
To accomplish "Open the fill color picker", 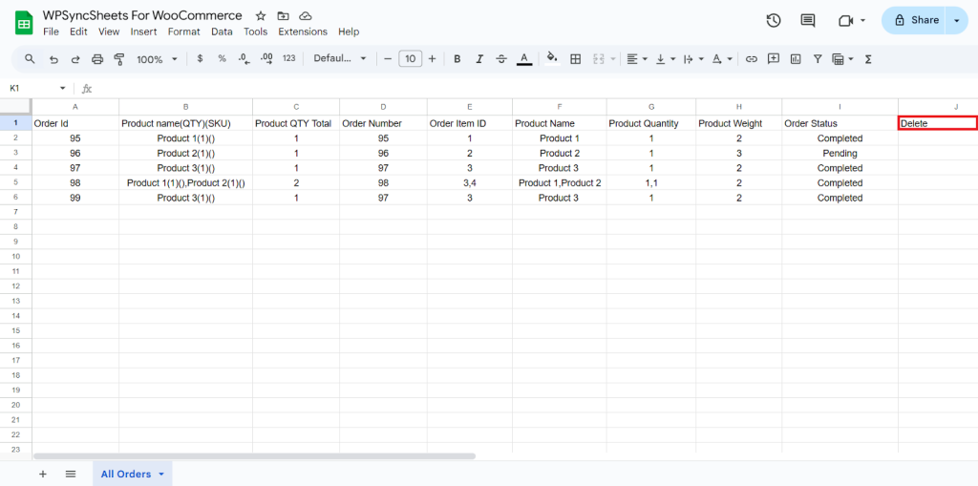I will pyautogui.click(x=552, y=58).
